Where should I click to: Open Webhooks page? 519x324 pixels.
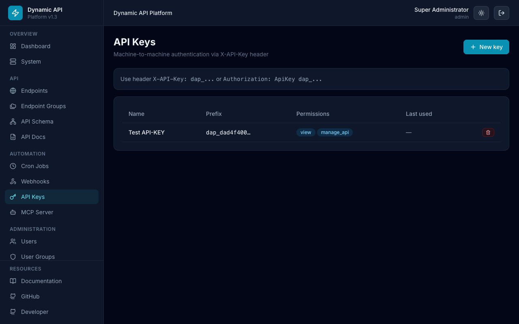(51, 181)
